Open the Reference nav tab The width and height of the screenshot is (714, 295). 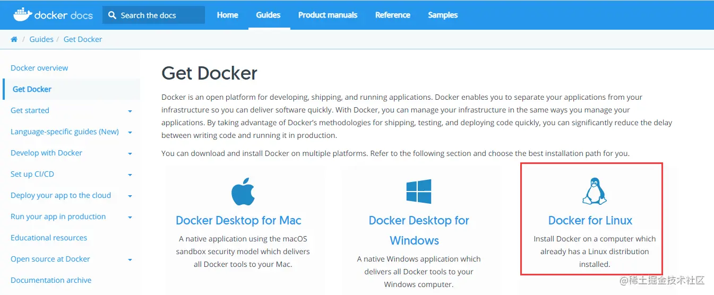[393, 15]
